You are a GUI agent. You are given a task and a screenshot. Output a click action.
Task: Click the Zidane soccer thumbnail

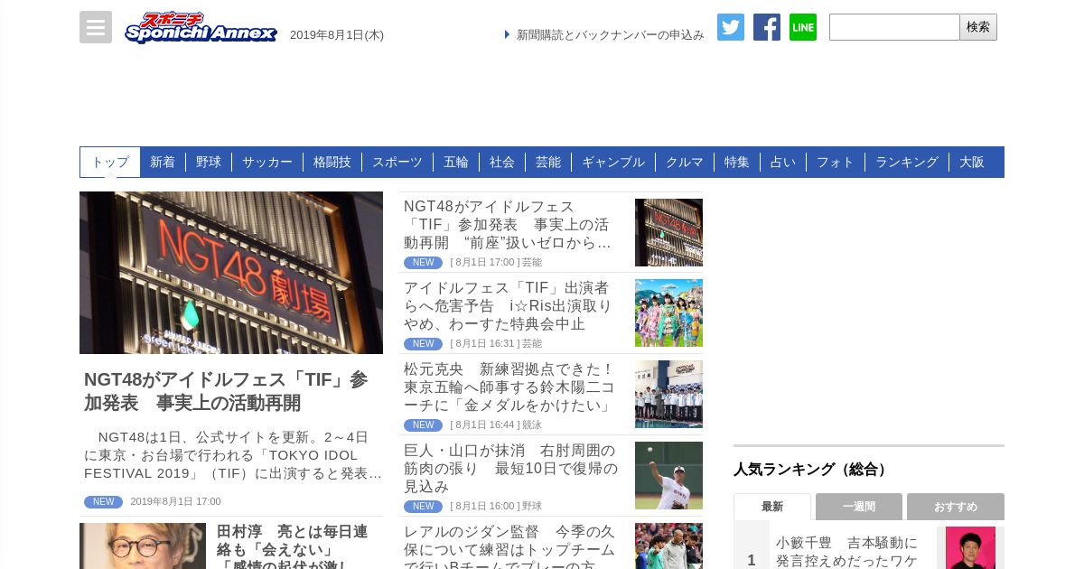pyautogui.click(x=668, y=546)
